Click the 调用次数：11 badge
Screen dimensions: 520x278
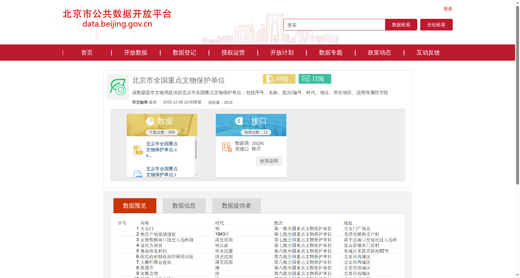pos(256,132)
